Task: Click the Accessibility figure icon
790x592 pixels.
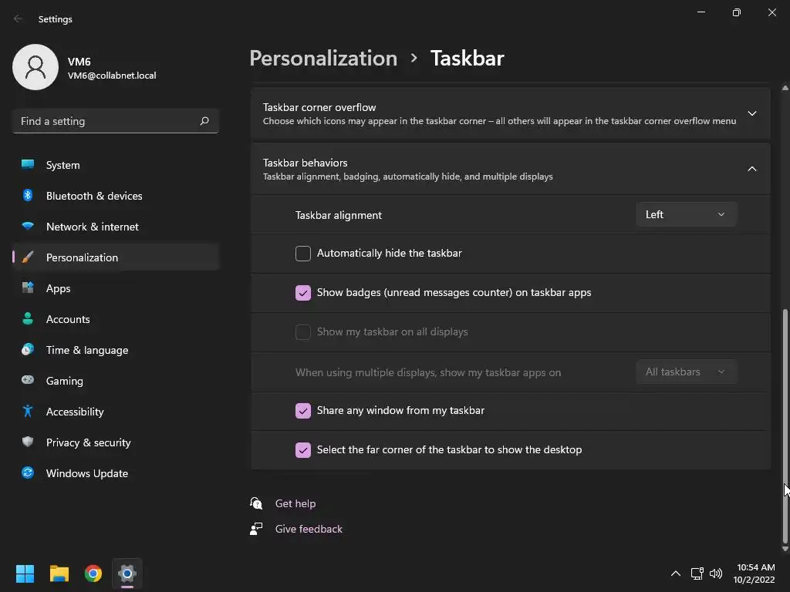Action: 28,412
